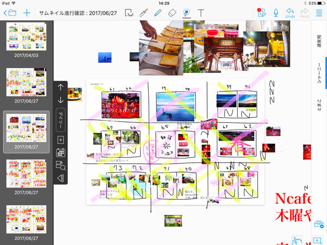Tap the highlighted tap-select tool
The width and height of the screenshot is (327, 245).
186,13
